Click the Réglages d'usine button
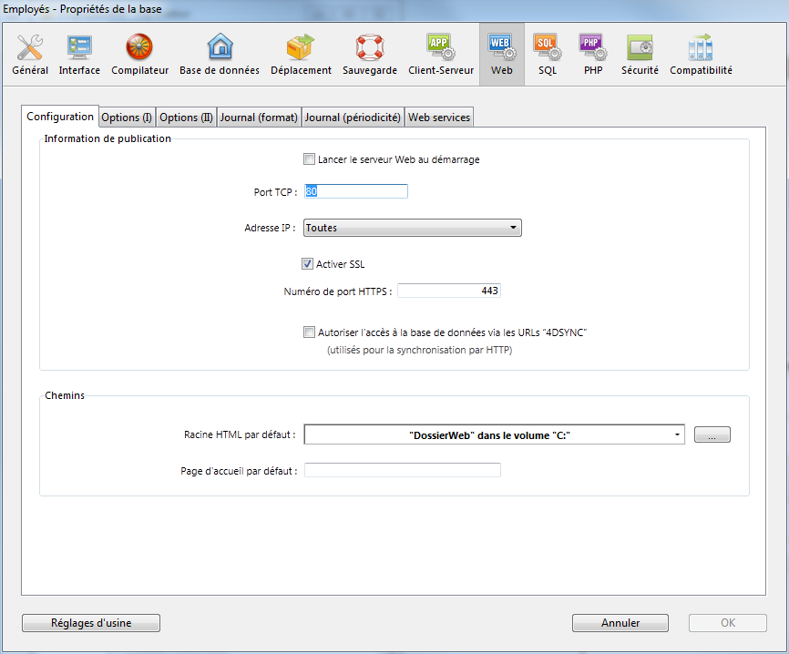 tap(91, 623)
